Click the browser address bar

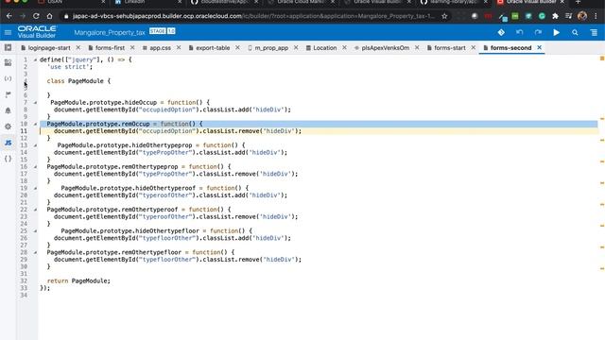pyautogui.click(x=253, y=16)
